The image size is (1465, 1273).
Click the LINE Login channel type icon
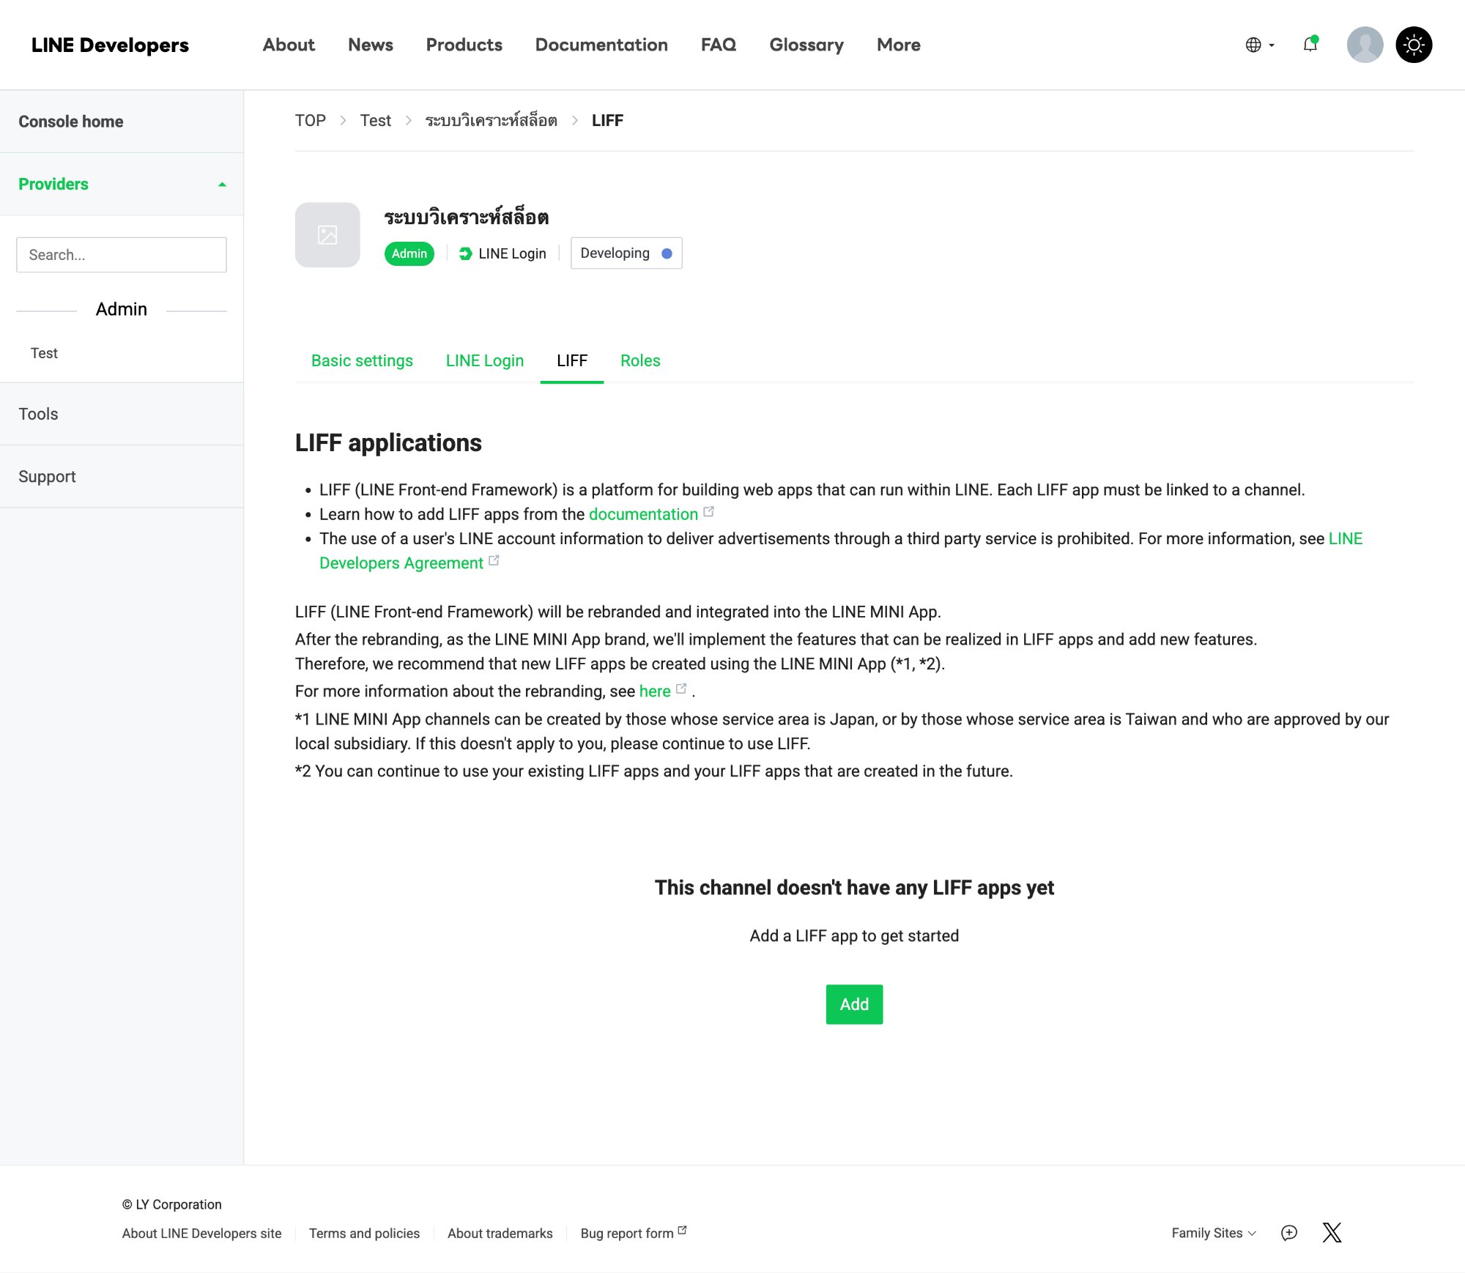465,253
